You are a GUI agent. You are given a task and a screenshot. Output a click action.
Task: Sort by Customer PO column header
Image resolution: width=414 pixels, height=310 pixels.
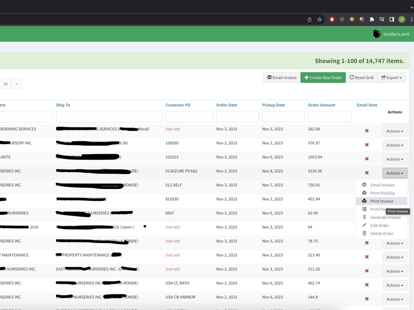point(178,105)
